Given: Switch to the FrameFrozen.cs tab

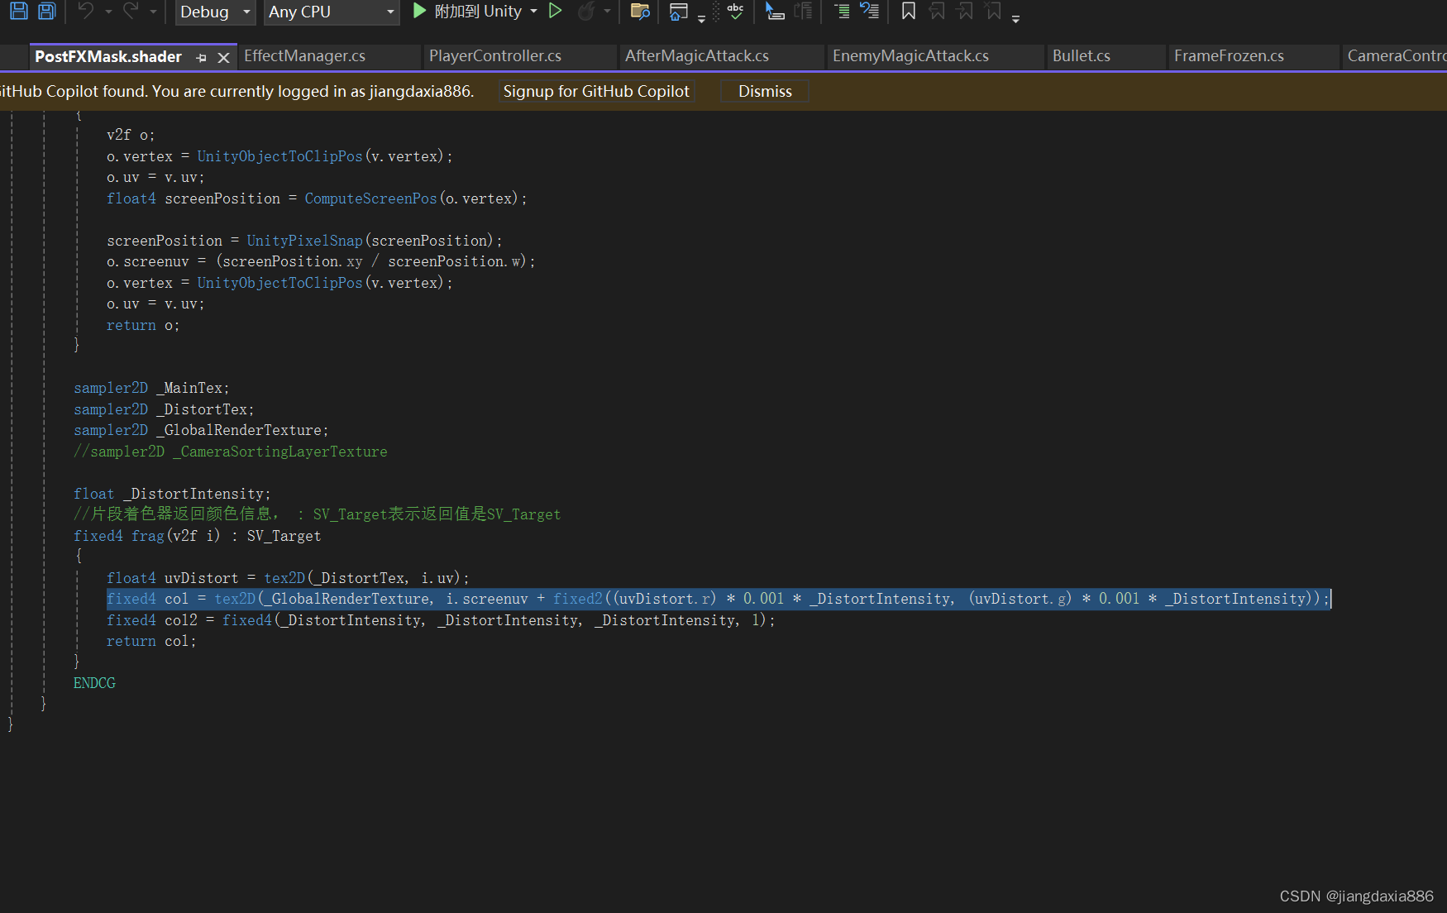Looking at the screenshot, I should pos(1229,56).
